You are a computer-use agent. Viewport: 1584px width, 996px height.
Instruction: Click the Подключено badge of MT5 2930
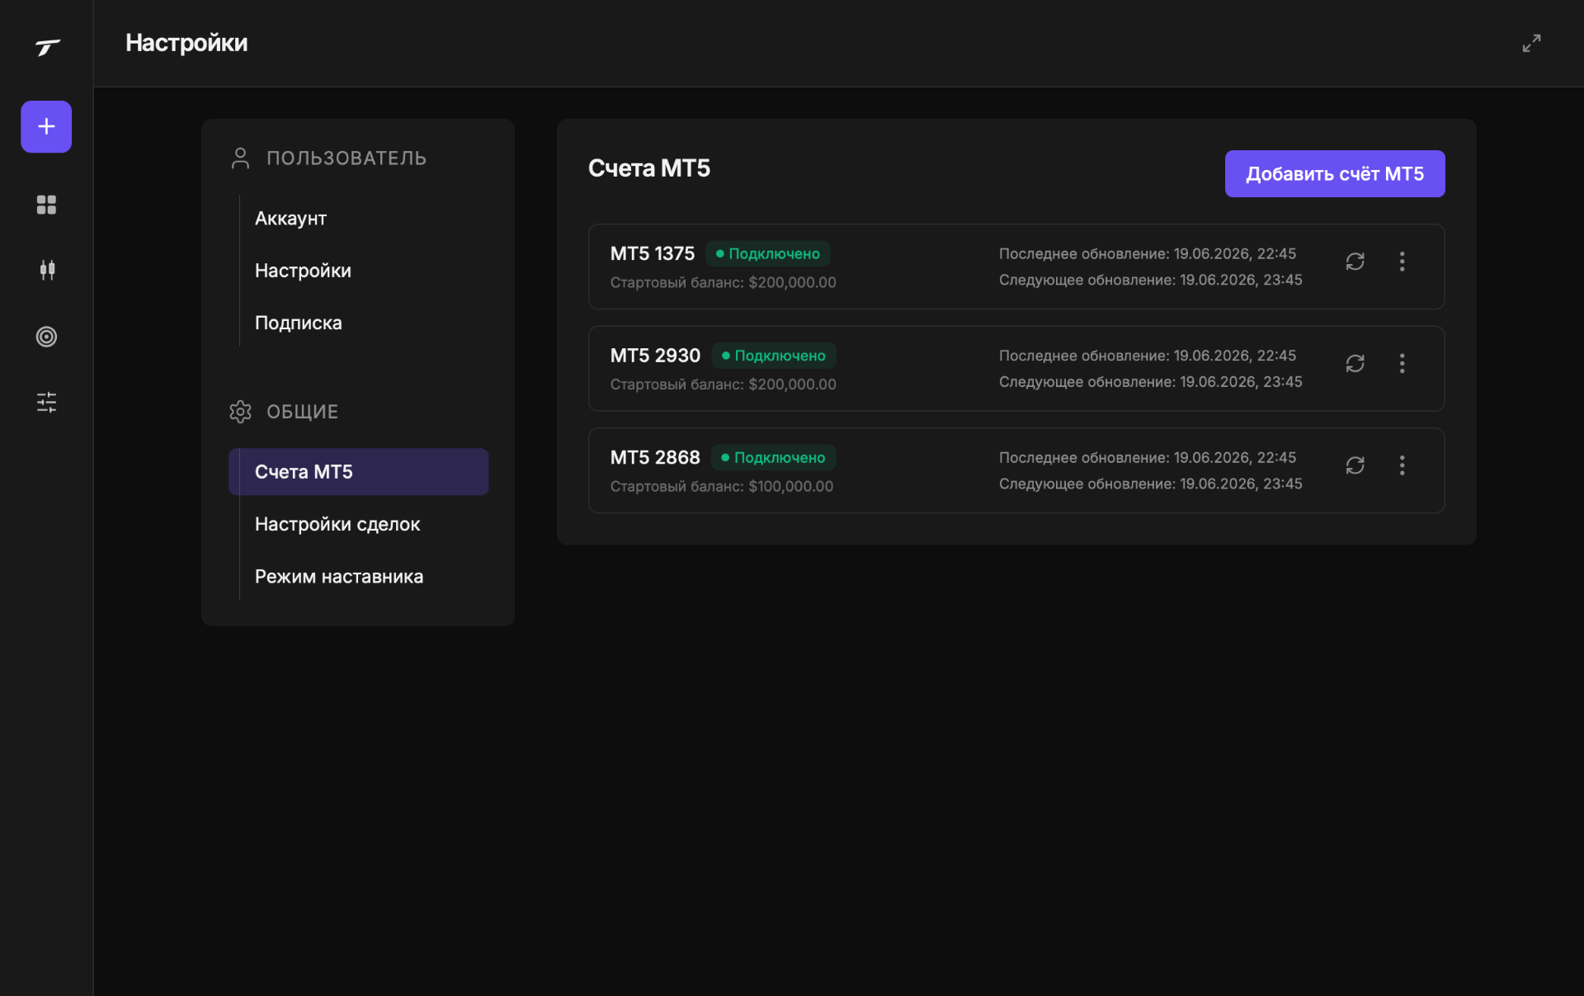[x=773, y=356]
